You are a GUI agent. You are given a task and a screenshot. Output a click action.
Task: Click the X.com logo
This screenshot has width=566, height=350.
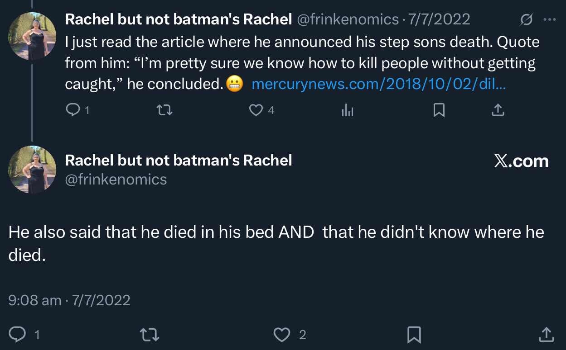(521, 161)
